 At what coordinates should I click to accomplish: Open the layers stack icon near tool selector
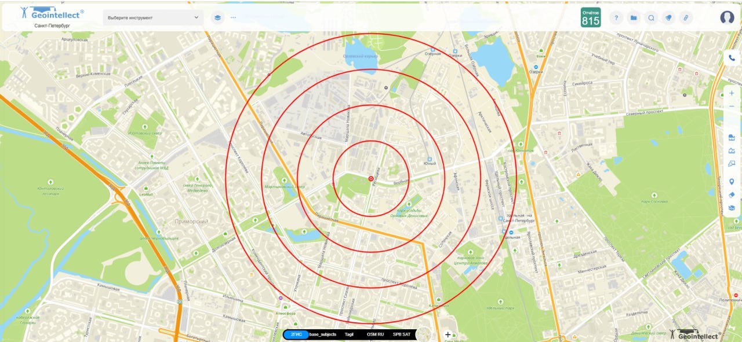tap(217, 17)
